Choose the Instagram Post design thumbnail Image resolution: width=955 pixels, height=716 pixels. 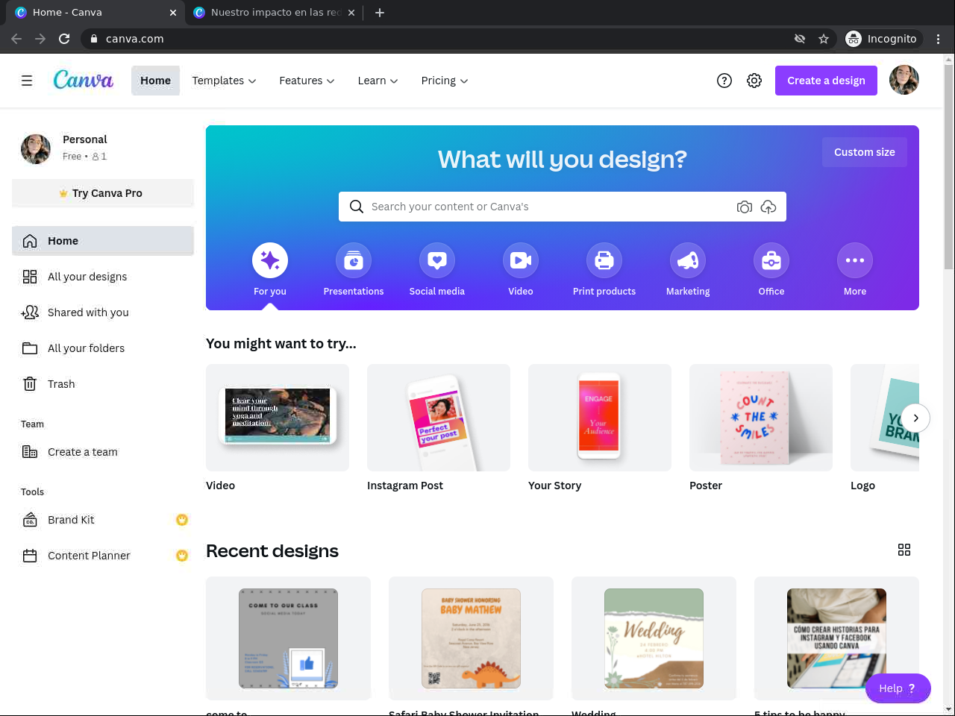click(x=439, y=418)
